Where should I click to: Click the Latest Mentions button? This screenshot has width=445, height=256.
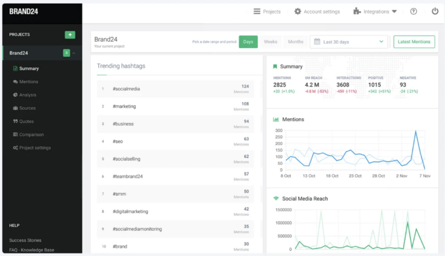[x=414, y=42]
